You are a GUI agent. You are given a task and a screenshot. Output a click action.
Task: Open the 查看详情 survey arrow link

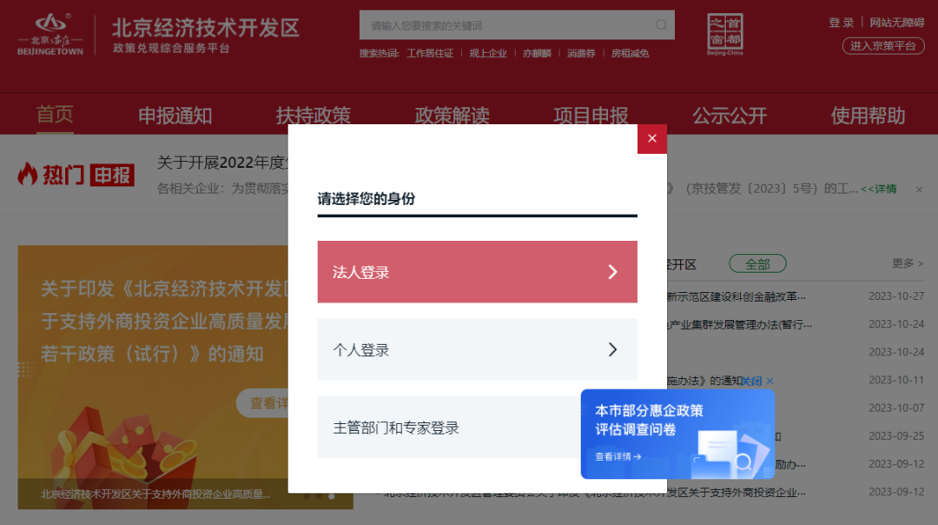(618, 456)
